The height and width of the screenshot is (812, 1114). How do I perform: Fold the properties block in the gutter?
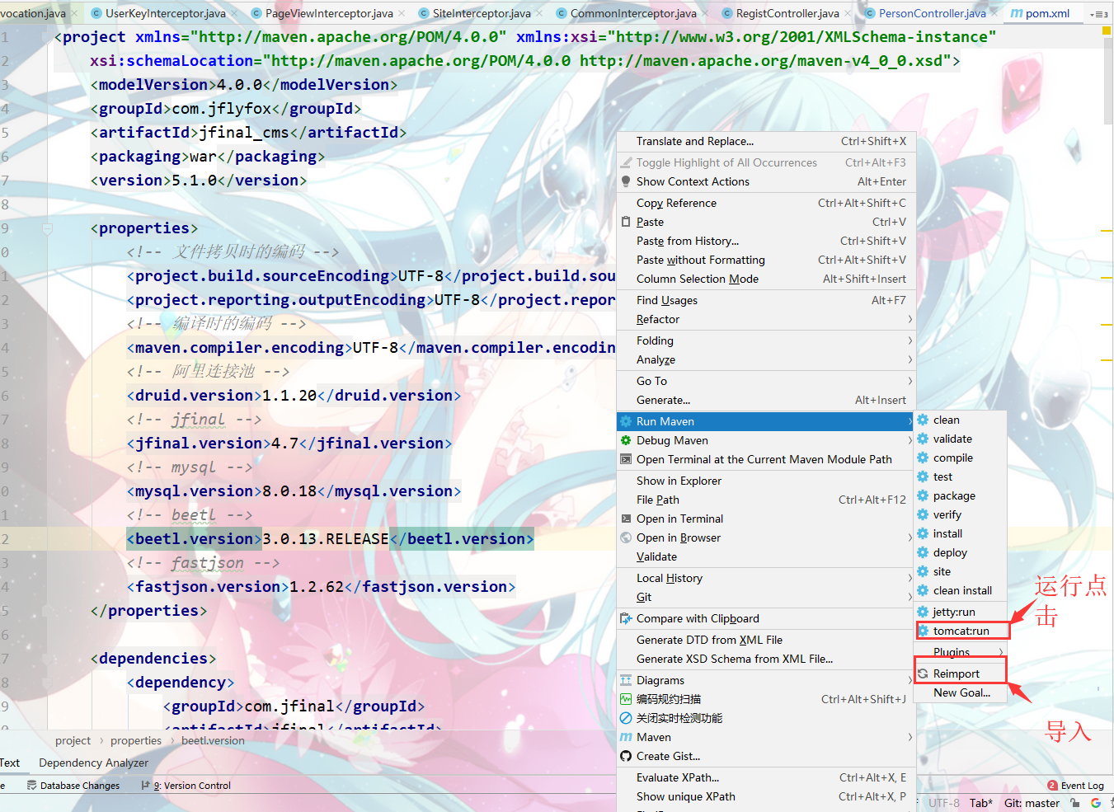(48, 228)
